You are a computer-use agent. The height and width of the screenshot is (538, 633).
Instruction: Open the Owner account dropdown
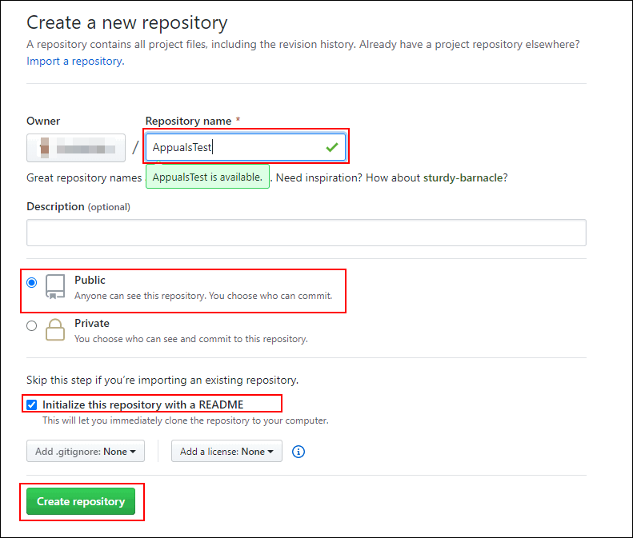[x=76, y=148]
